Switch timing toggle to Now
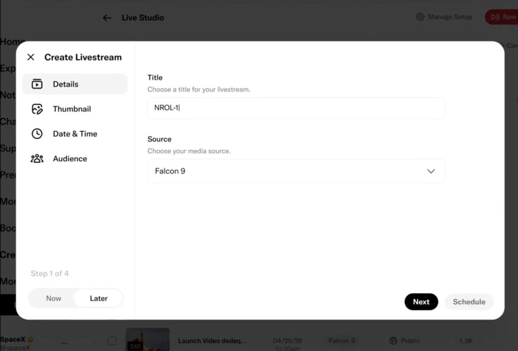Screen dimensions: 518x351 tap(54, 298)
